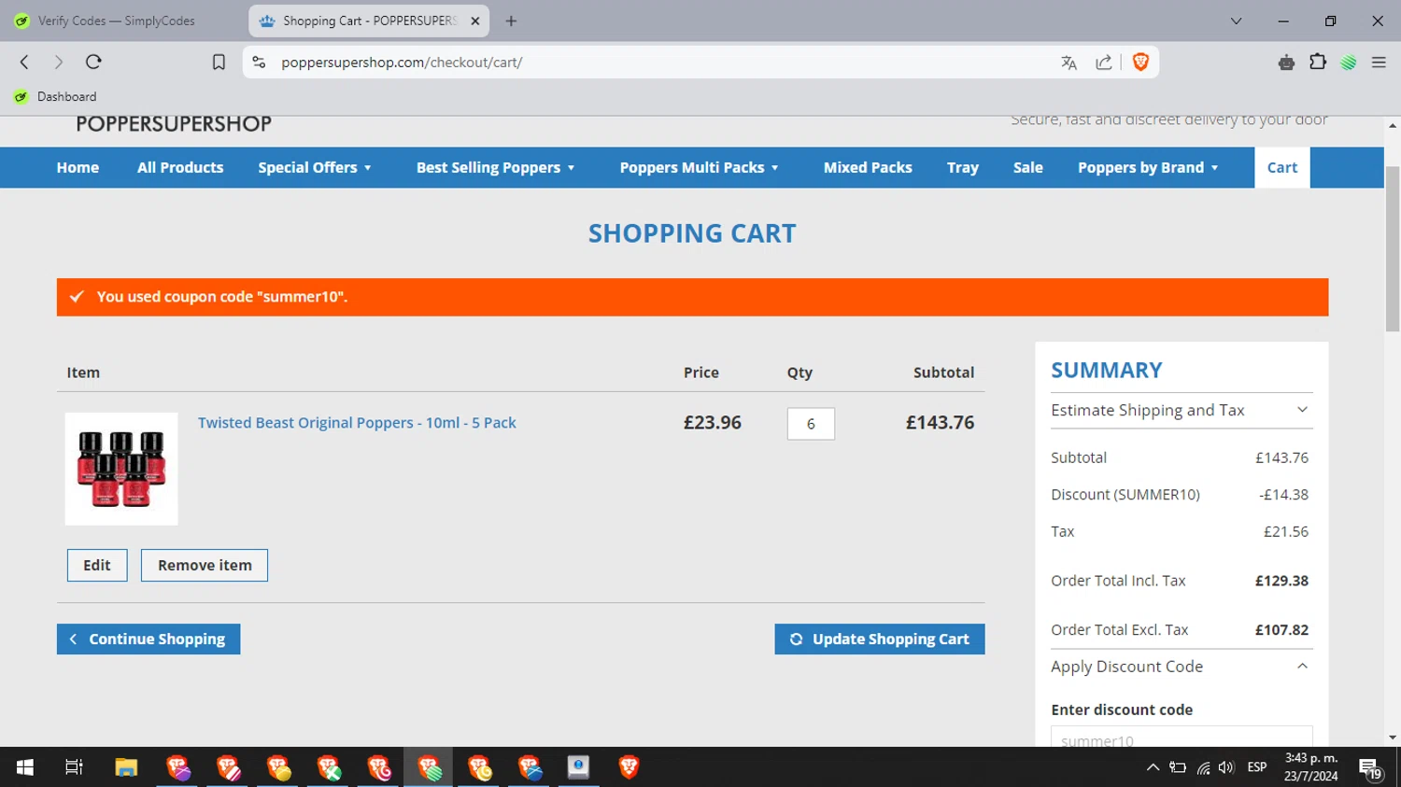
Task: Open the browser hamburger menu
Action: 1379,63
